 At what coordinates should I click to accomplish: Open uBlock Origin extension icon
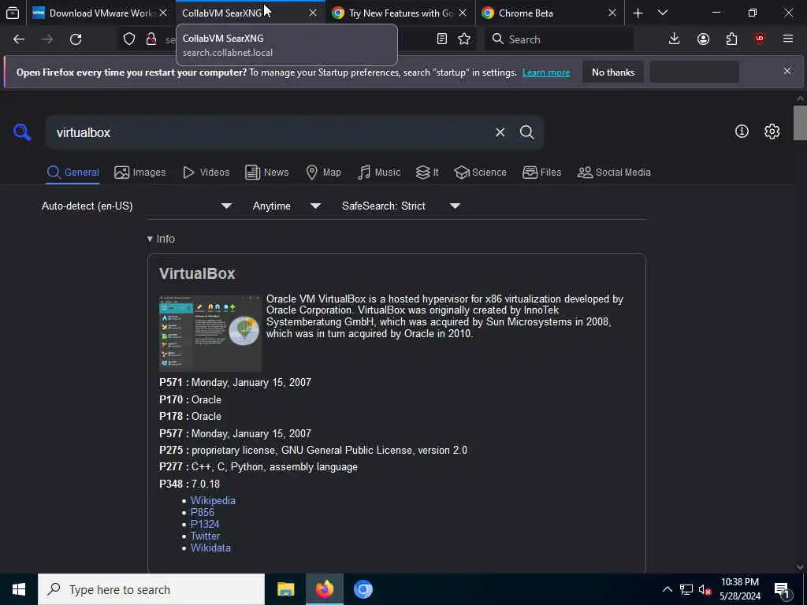pyautogui.click(x=760, y=39)
